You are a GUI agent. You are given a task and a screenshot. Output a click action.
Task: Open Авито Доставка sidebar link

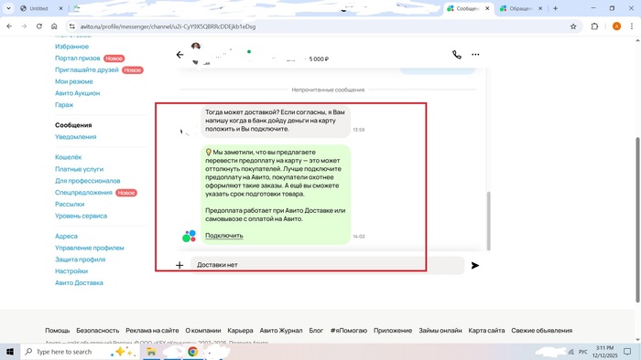coord(79,282)
